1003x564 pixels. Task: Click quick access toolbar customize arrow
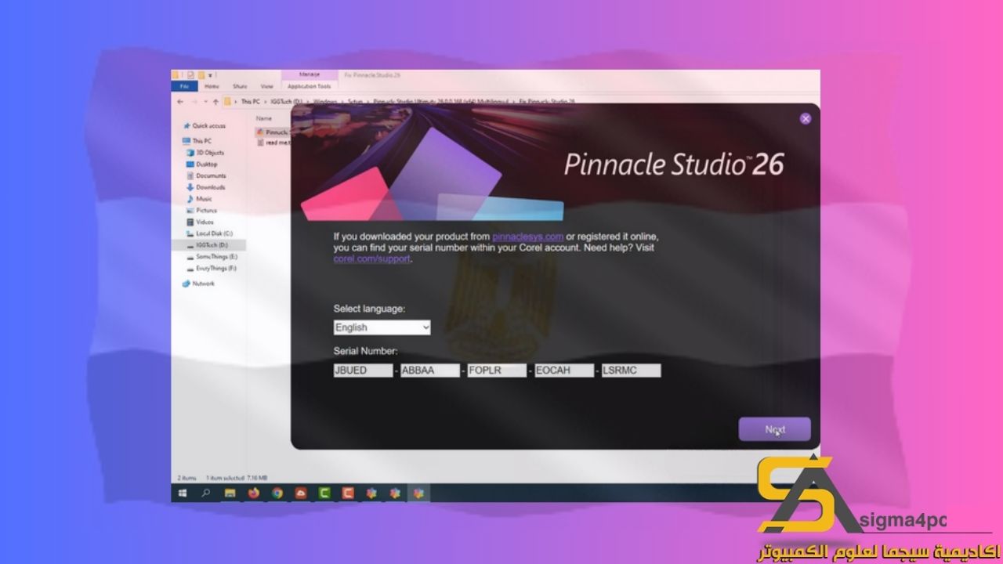pos(210,75)
